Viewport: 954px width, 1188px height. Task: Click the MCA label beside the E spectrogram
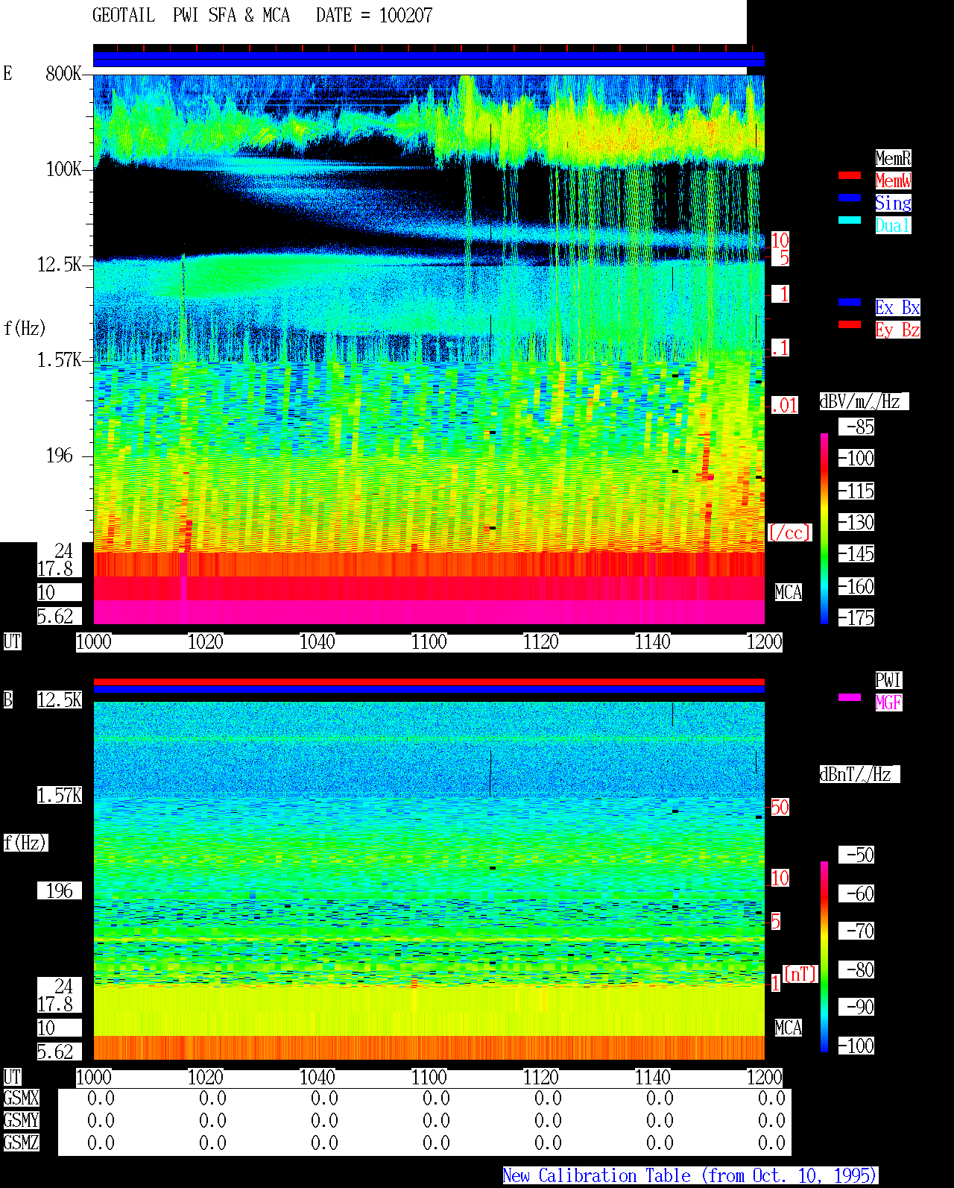pos(788,592)
